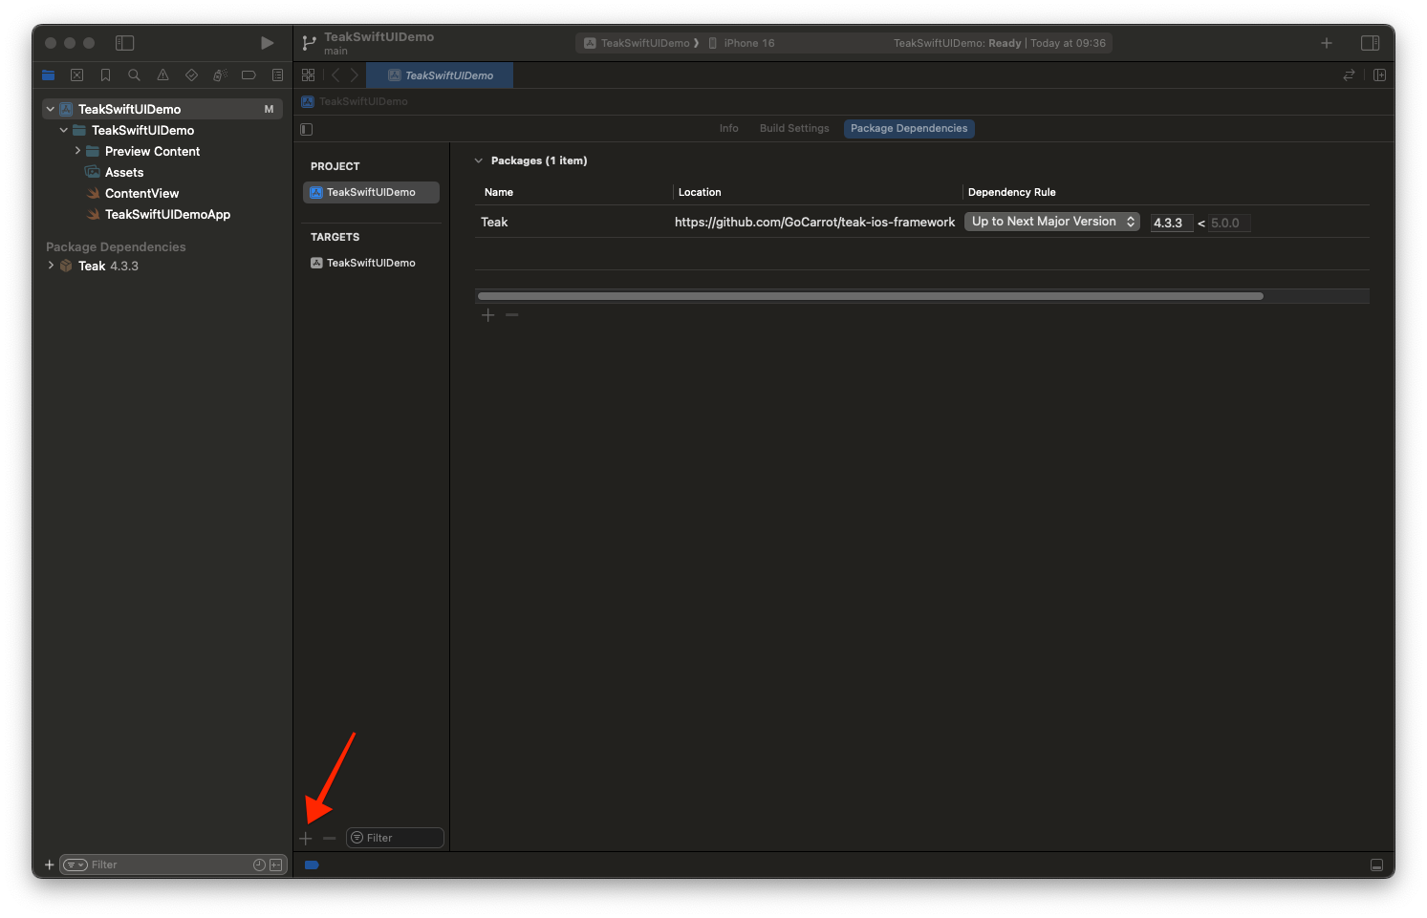Go back with the editor back chevron
The width and height of the screenshot is (1427, 918).
point(335,75)
